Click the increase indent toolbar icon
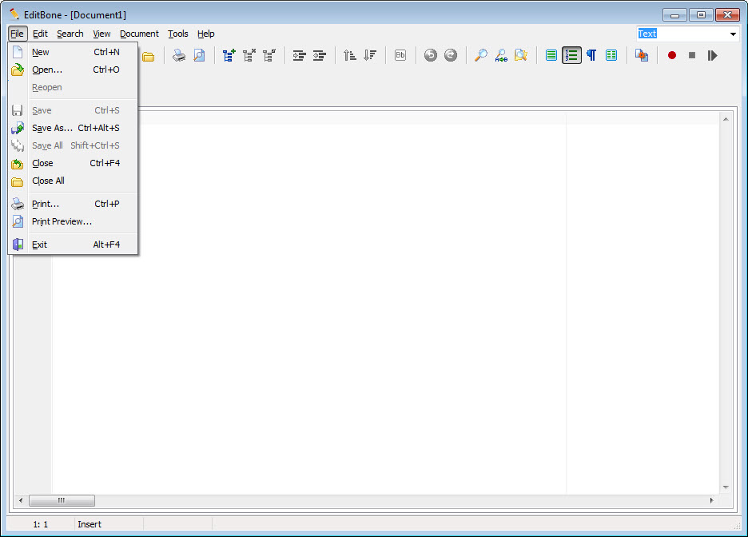 point(299,56)
